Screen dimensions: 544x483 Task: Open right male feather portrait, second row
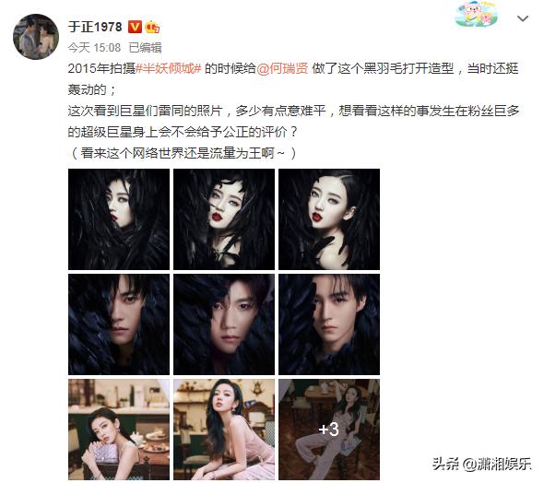[329, 324]
